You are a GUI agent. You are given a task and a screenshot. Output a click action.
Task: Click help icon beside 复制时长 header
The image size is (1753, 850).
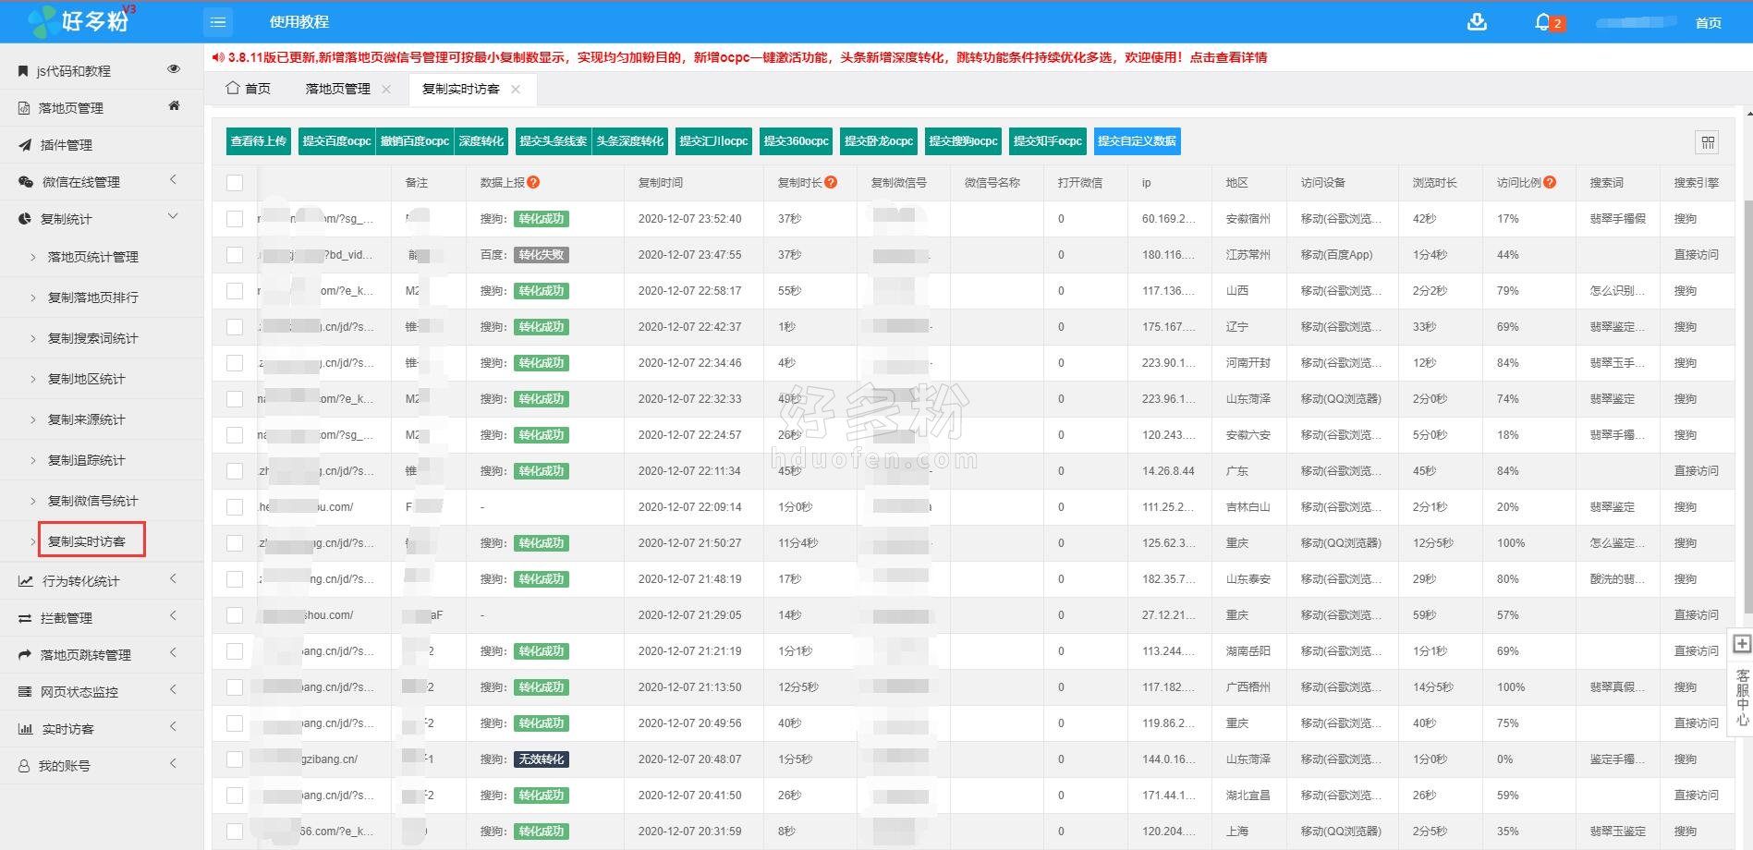click(831, 183)
